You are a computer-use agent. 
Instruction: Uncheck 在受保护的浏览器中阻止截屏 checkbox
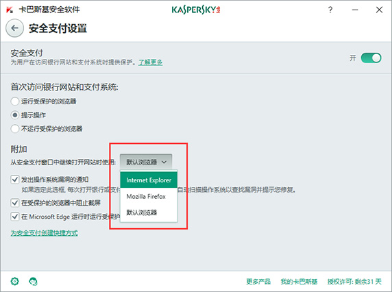15,203
